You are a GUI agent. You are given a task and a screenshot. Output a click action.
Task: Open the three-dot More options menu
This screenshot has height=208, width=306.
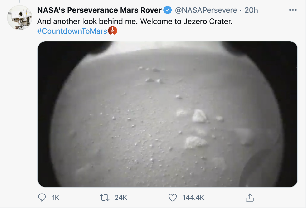pos(292,10)
